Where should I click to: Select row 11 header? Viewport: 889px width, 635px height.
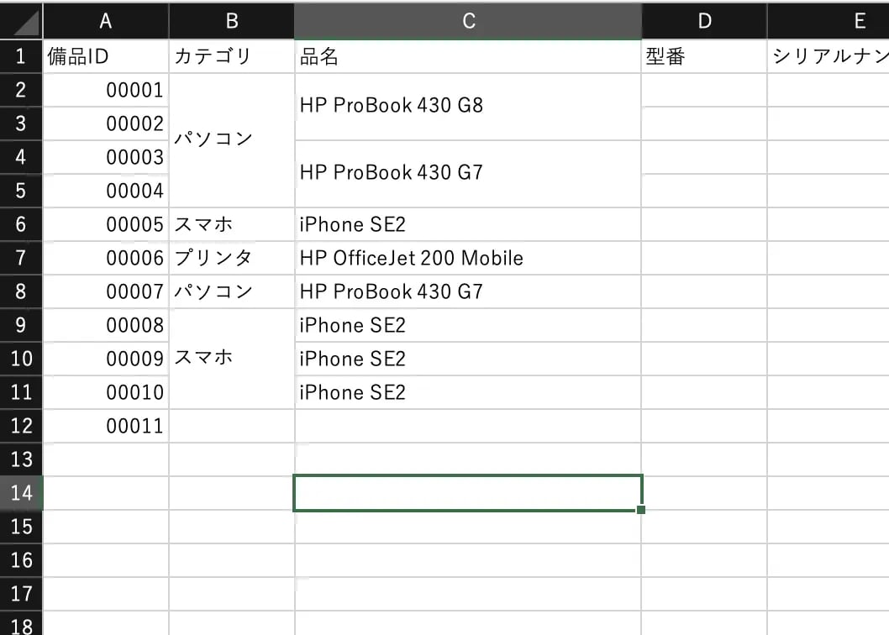(21, 392)
